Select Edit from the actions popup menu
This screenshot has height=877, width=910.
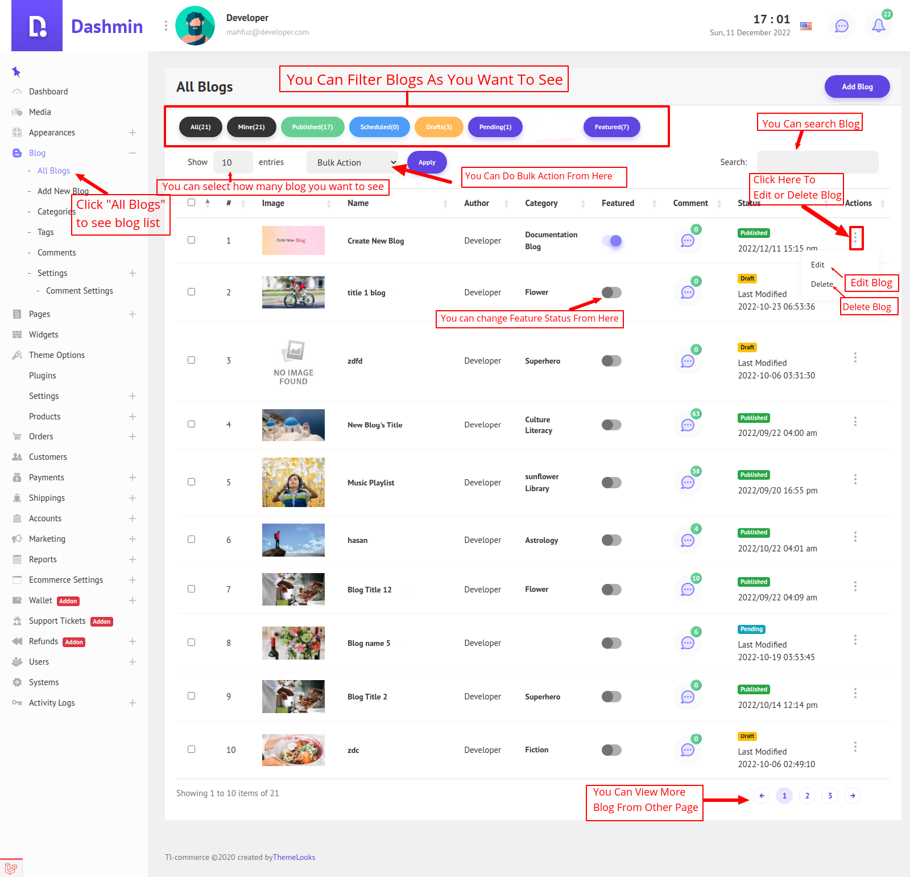pos(817,265)
